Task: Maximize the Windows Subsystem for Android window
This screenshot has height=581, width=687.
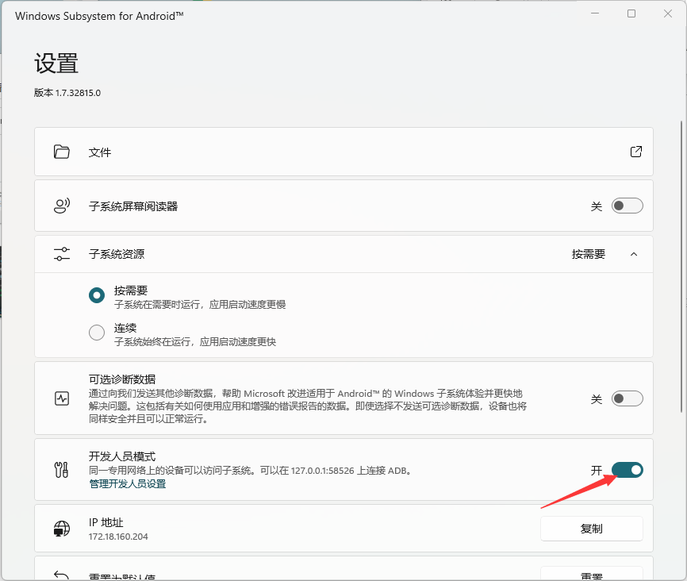Action: point(631,13)
